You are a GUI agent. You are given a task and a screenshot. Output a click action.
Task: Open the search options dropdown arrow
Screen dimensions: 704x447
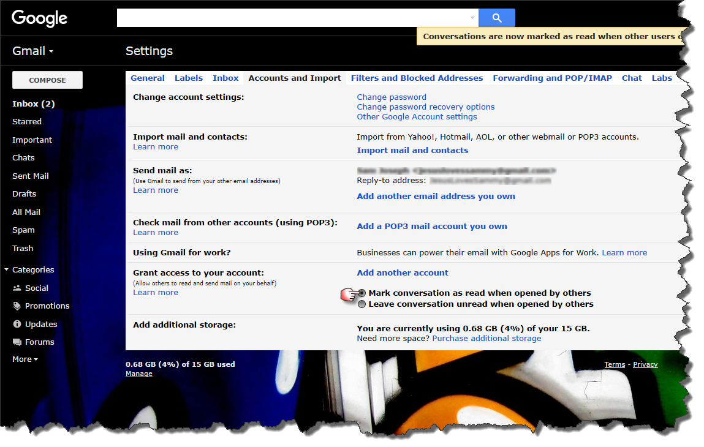[x=472, y=18]
